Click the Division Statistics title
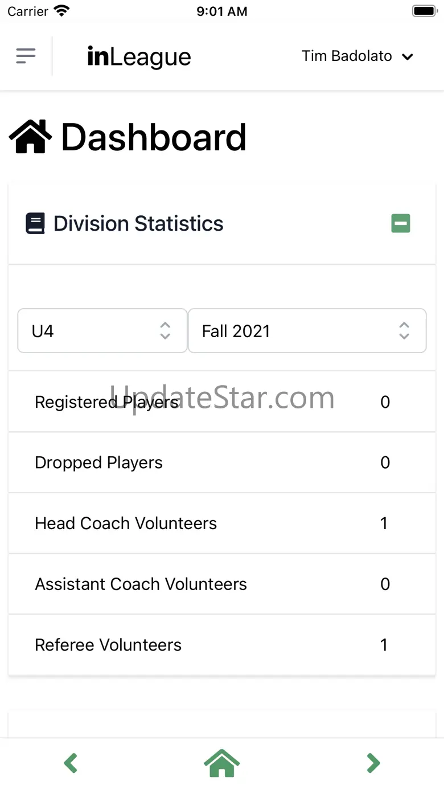444x790 pixels. click(x=138, y=223)
